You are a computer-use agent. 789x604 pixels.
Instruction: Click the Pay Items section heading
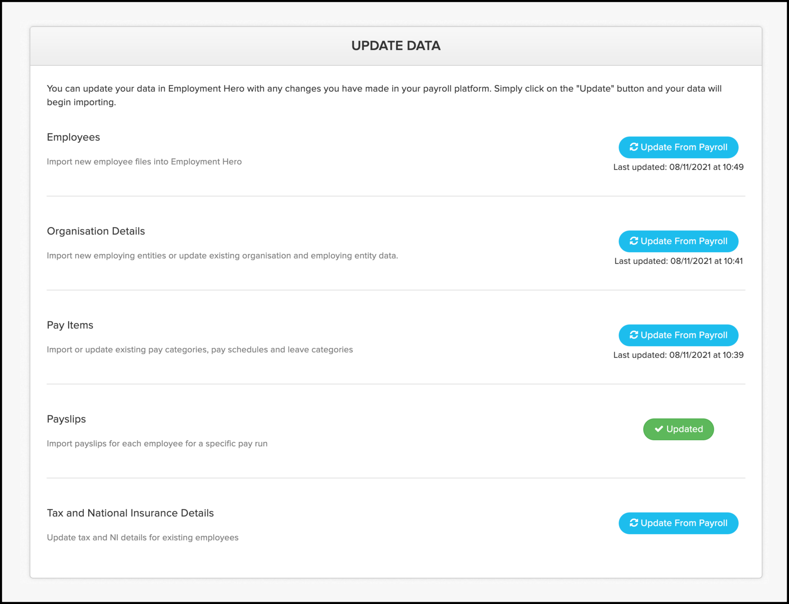point(70,325)
